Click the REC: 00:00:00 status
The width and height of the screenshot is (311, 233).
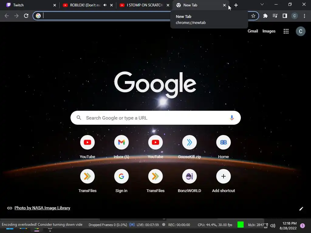(x=179, y=225)
